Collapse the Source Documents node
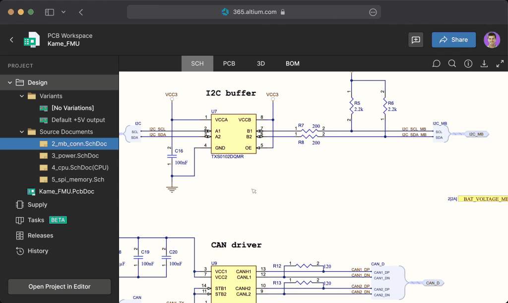Viewport: 508px width, 303px height. coord(21,132)
